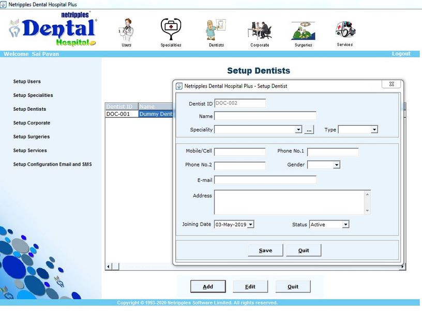Open the Surgeries toolbar icon
This screenshot has width=422, height=311.
pos(303,34)
